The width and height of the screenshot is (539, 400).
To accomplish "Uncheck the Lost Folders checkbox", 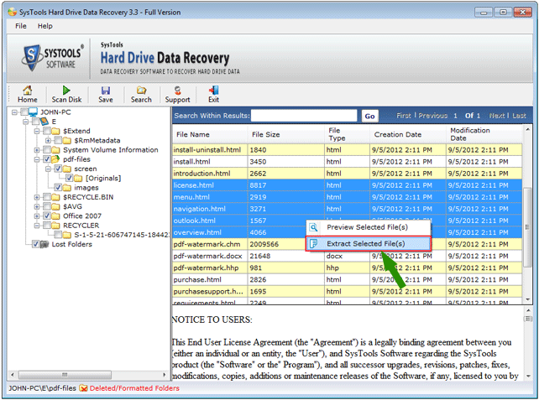I will 35,244.
